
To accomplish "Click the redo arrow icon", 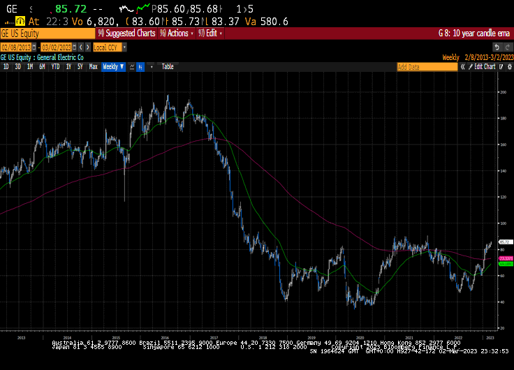I will tap(508, 47).
